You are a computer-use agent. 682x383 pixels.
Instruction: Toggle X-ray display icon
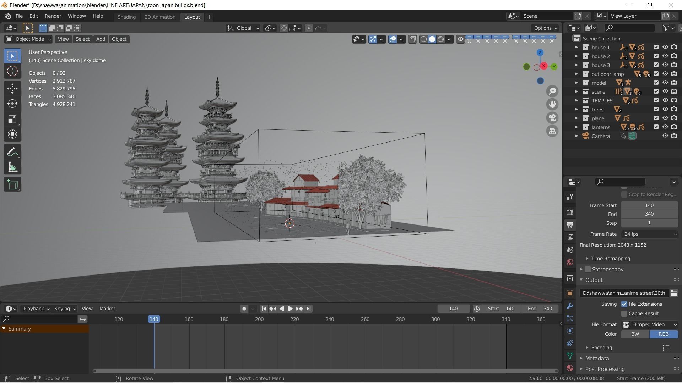click(x=412, y=39)
